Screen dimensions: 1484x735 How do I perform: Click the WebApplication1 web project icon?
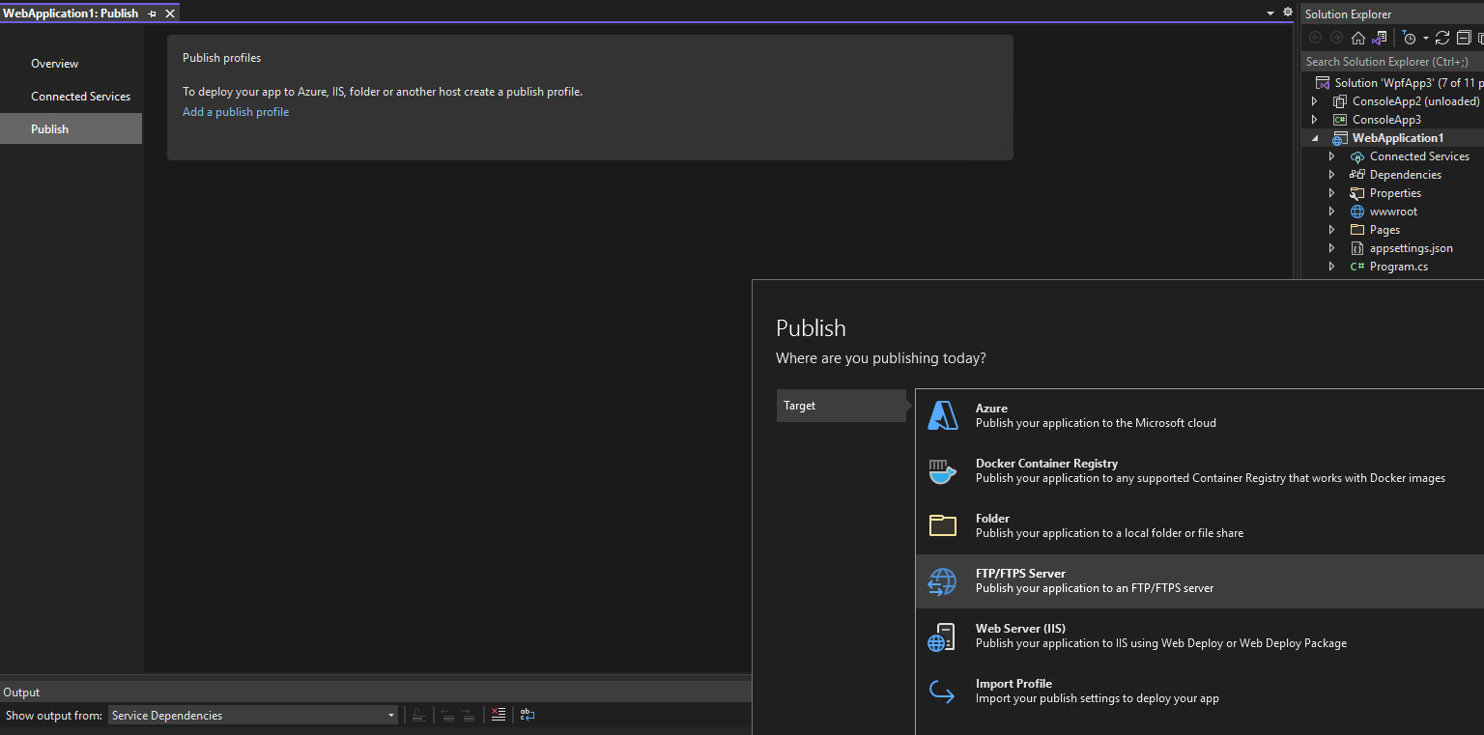point(1340,138)
